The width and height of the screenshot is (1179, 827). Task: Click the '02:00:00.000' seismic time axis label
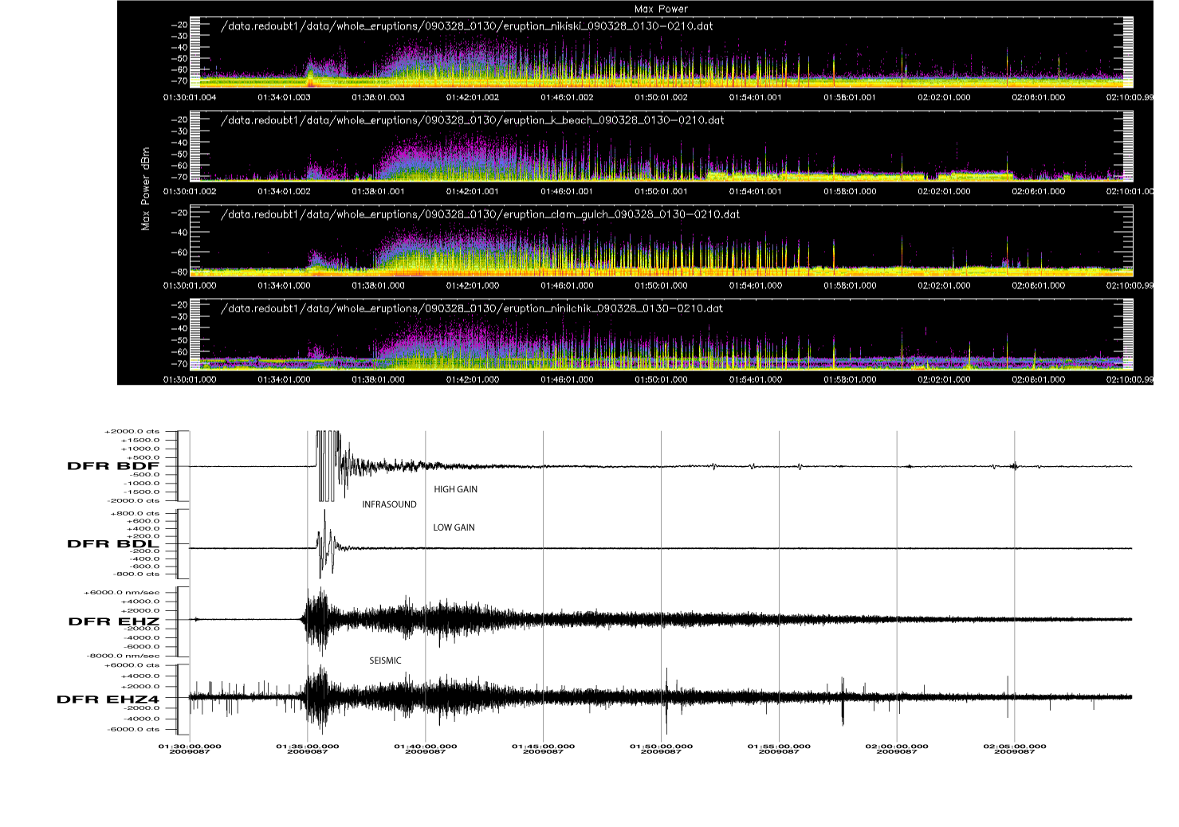point(897,747)
